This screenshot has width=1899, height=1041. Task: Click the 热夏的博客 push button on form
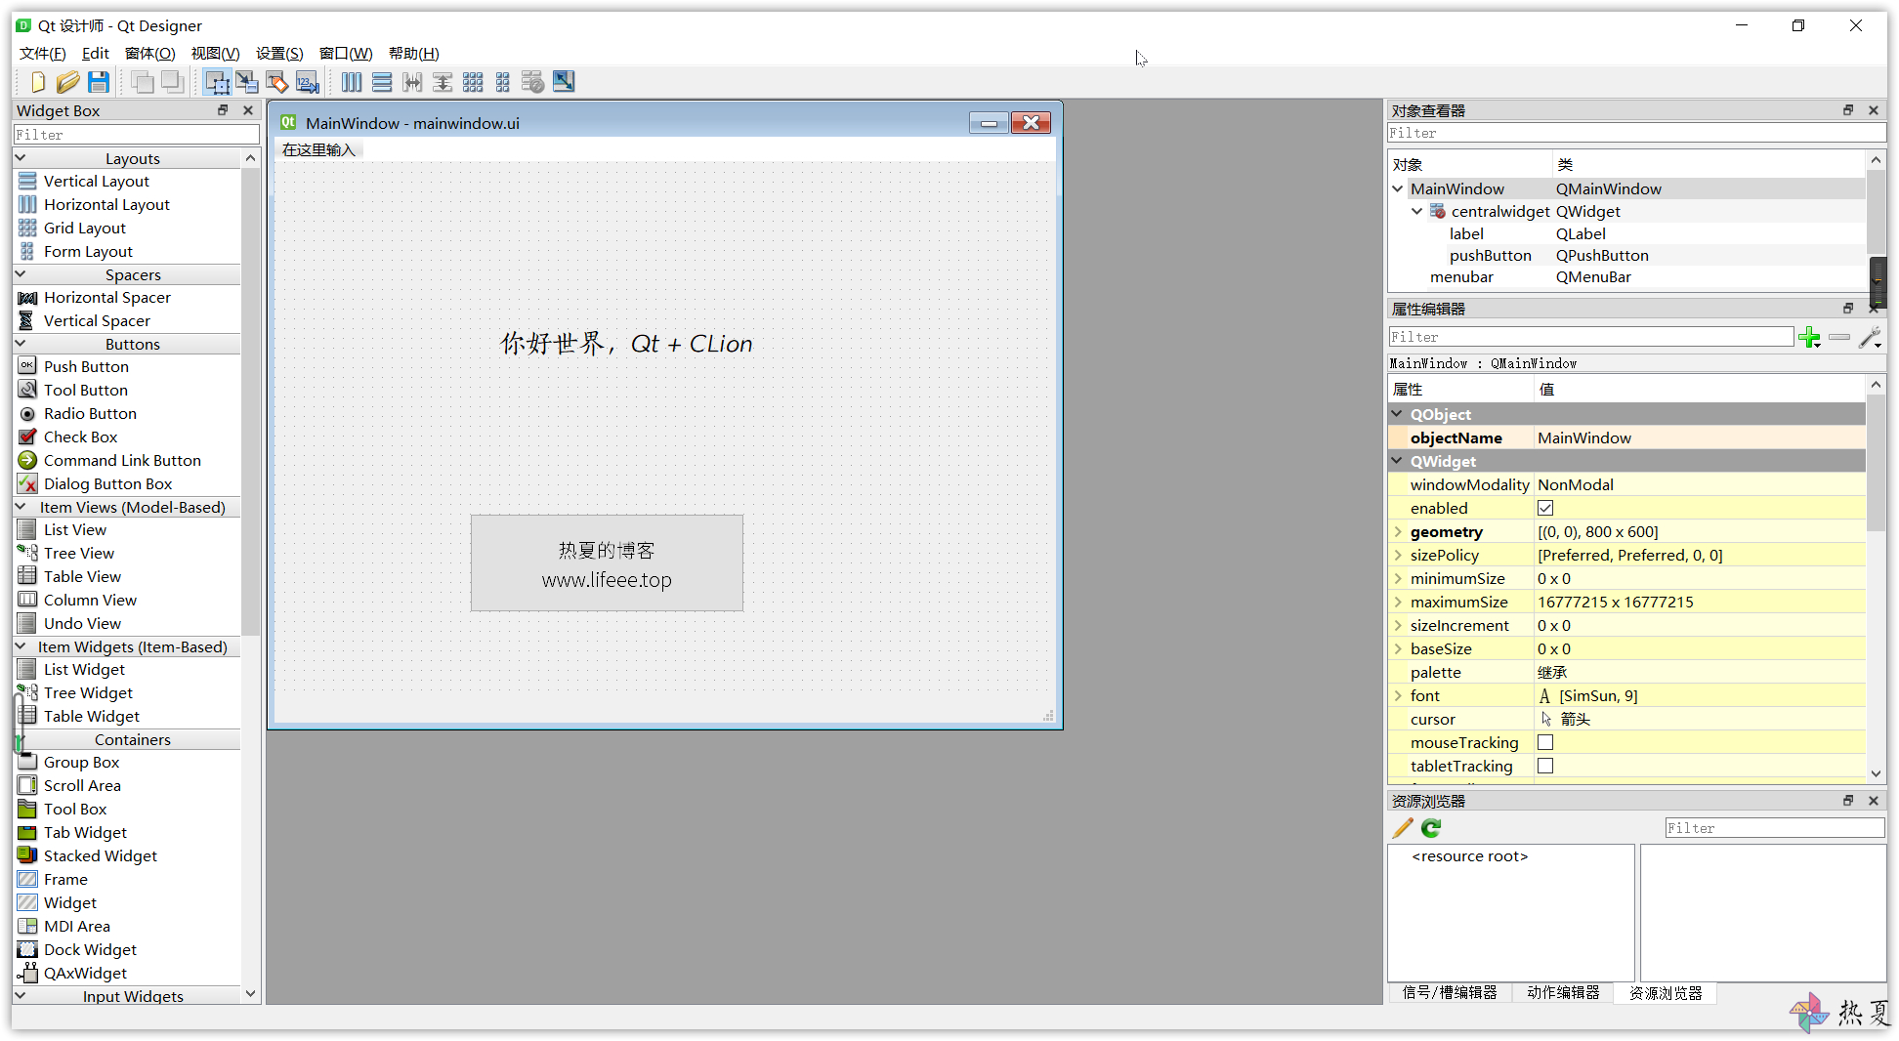click(x=607, y=563)
